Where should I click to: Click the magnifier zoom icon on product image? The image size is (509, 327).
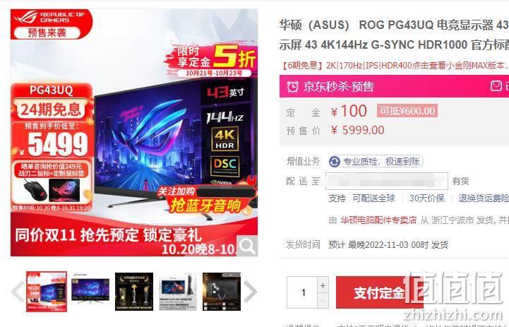click(x=247, y=246)
